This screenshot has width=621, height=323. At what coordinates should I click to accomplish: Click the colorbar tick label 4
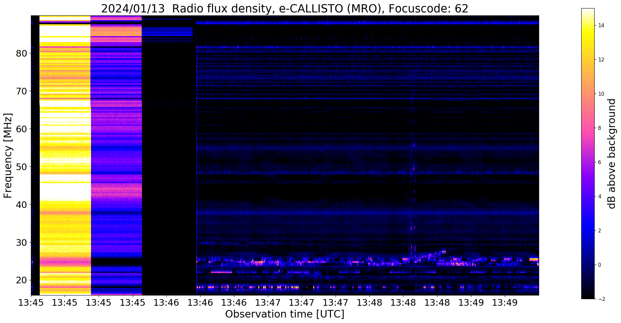coord(599,196)
